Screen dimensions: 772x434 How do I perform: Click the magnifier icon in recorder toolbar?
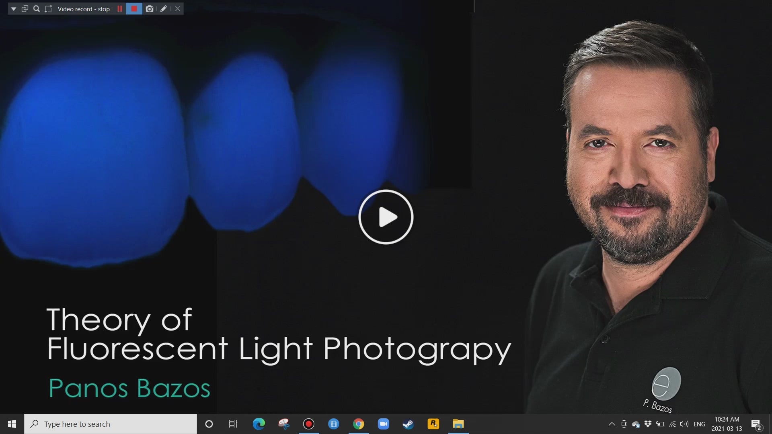click(x=37, y=9)
